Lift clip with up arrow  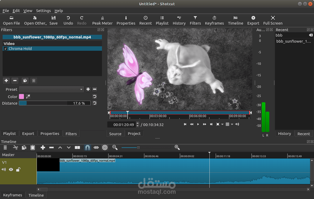click(60, 147)
